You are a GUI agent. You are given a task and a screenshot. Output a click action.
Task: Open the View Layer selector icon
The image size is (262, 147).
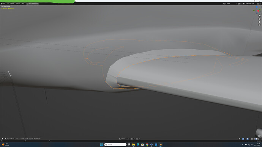pyautogui.click(x=244, y=3)
